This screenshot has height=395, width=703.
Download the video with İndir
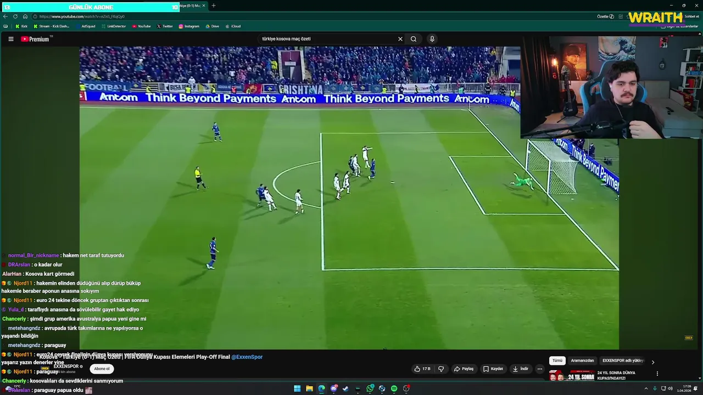point(520,369)
